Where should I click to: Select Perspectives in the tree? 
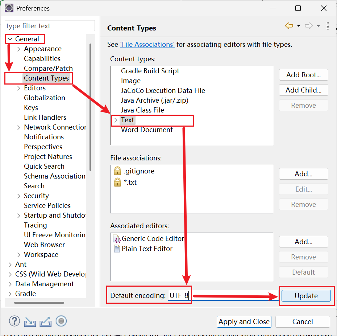pos(43,147)
